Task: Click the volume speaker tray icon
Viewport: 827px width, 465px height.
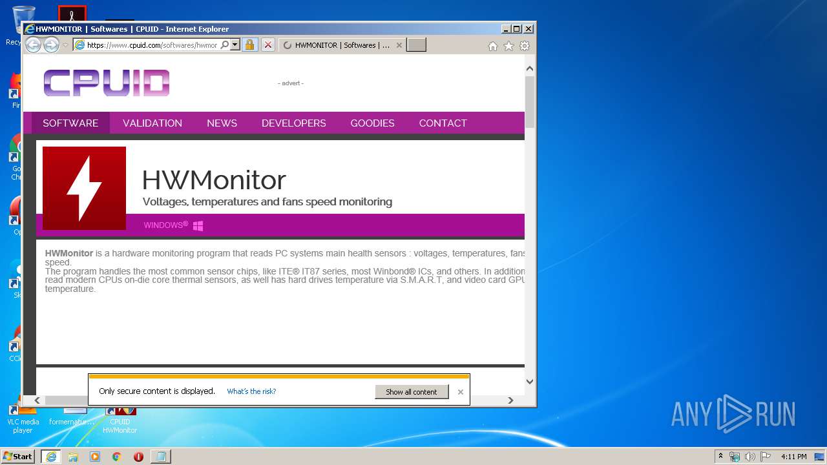Action: coord(750,457)
